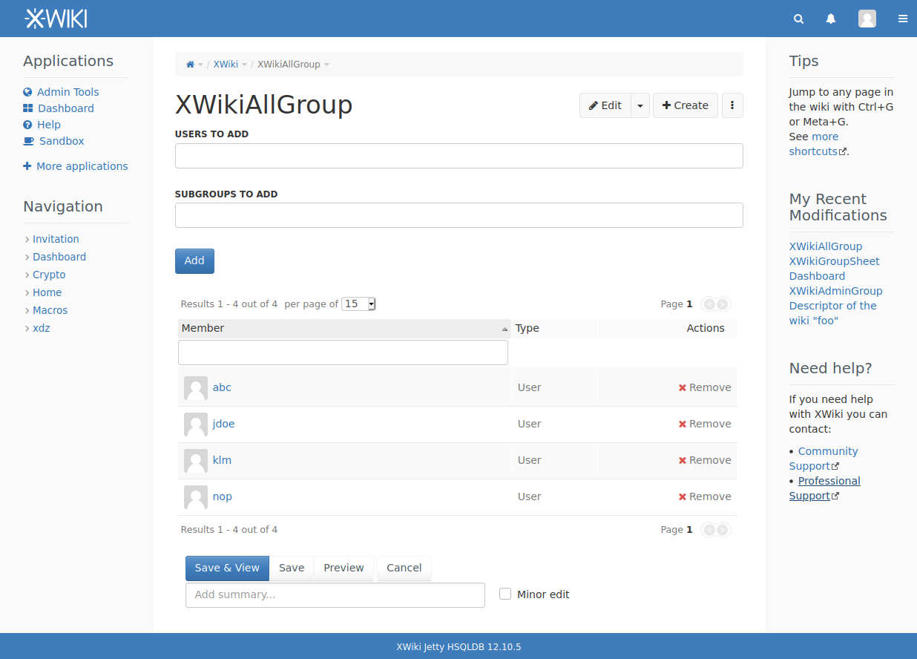This screenshot has width=917, height=659.
Task: Open Descriptor of the wiki "foo" link
Action: tap(833, 313)
